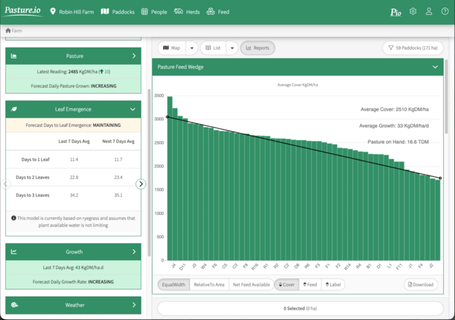Switch to the List view tab

(x=213, y=48)
